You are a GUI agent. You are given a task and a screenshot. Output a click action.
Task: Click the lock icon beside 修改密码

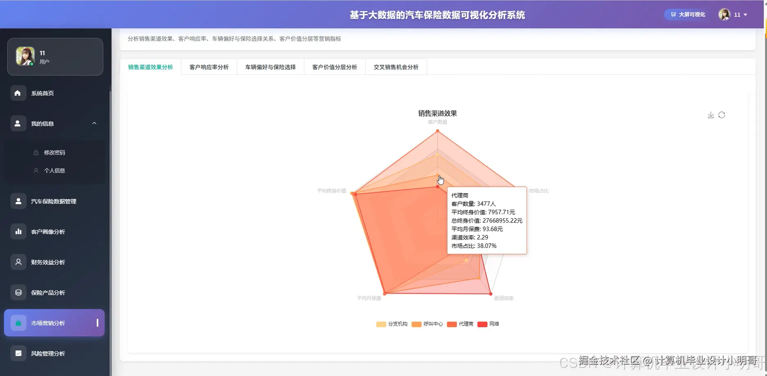click(x=36, y=152)
